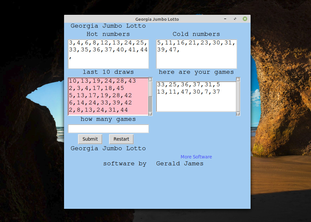Screen dimensions: 311x222
Task: Click the last 10 draws scrollbar thumb
Action: coord(150,89)
